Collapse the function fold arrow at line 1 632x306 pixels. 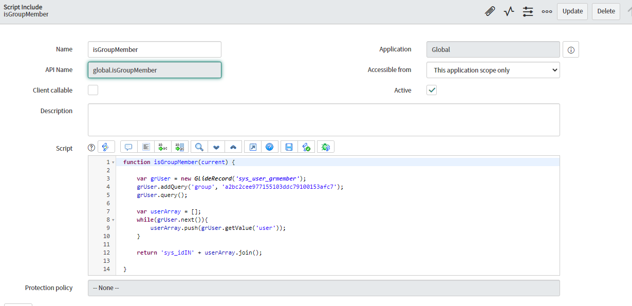click(x=113, y=163)
